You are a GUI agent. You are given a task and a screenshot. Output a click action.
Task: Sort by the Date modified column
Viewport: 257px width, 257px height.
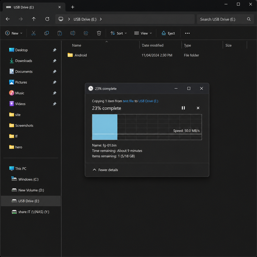pyautogui.click(x=152, y=45)
